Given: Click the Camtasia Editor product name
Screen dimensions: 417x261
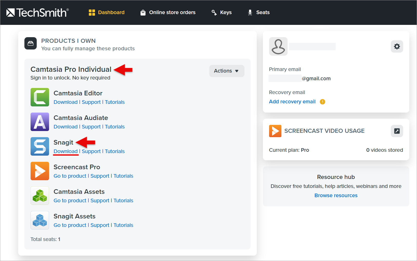Looking at the screenshot, I should pyautogui.click(x=78, y=93).
